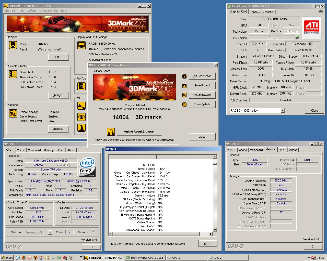Click Edit... button in Project section
Viewport: 327px width, 261px height.
(59, 57)
